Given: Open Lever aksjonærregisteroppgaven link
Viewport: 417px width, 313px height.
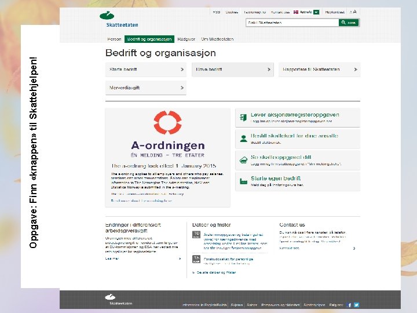Looking at the screenshot, I should pyautogui.click(x=295, y=115).
